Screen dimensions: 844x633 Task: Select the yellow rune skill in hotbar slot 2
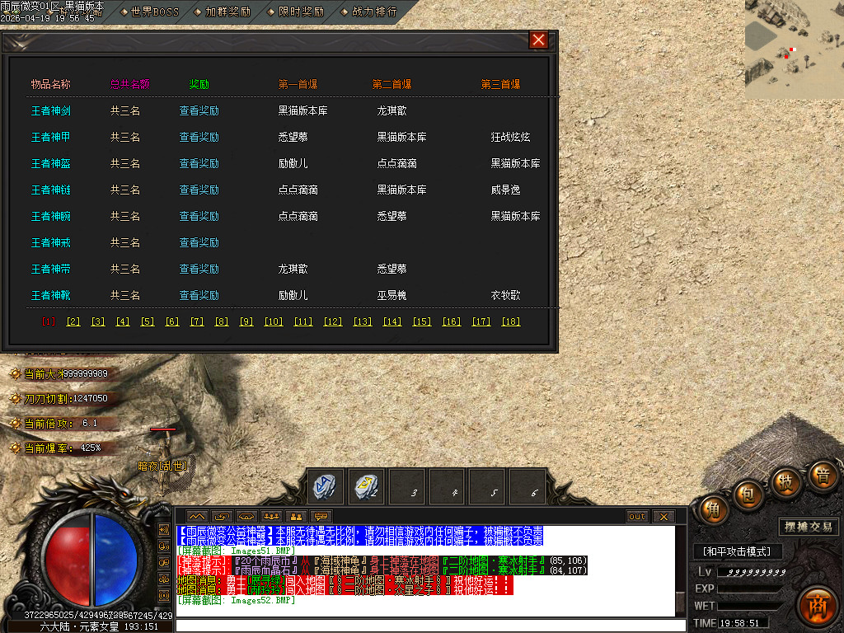click(366, 486)
